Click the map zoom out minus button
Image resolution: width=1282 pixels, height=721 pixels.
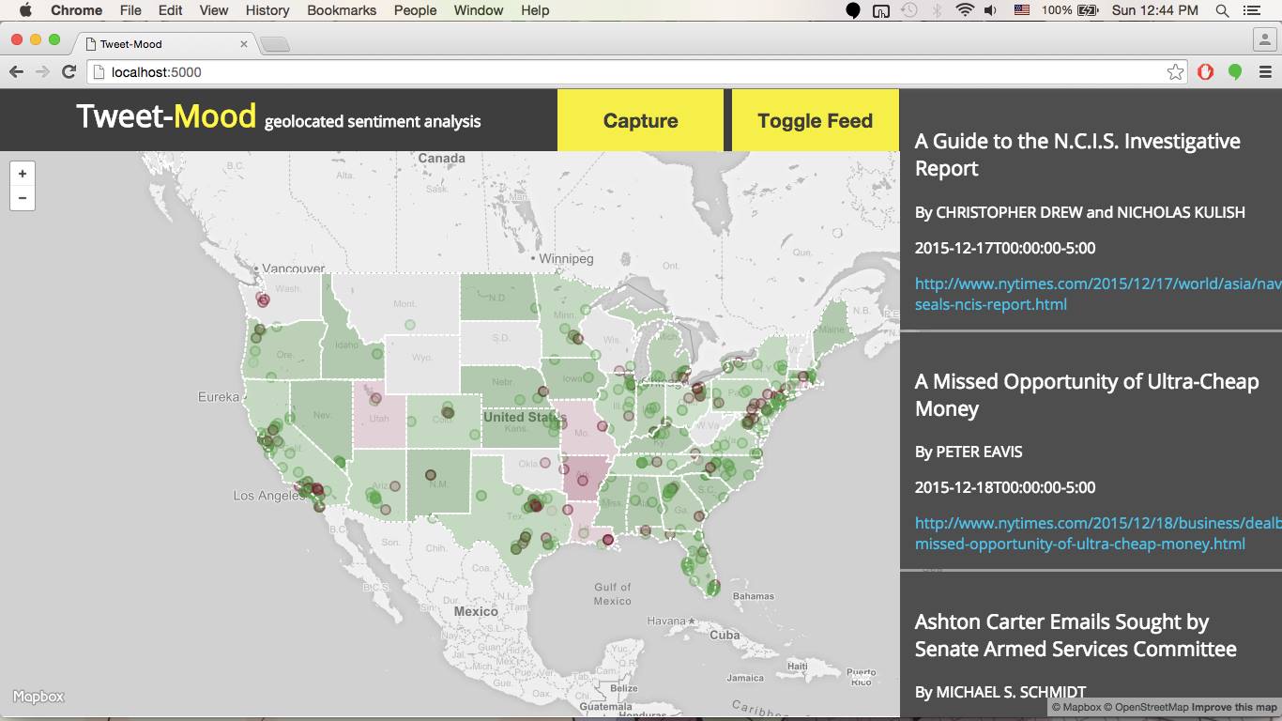click(x=23, y=198)
